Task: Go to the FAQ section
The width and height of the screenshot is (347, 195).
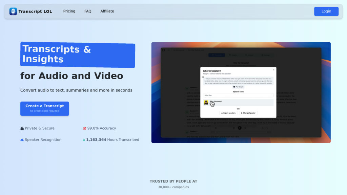Action: click(88, 11)
